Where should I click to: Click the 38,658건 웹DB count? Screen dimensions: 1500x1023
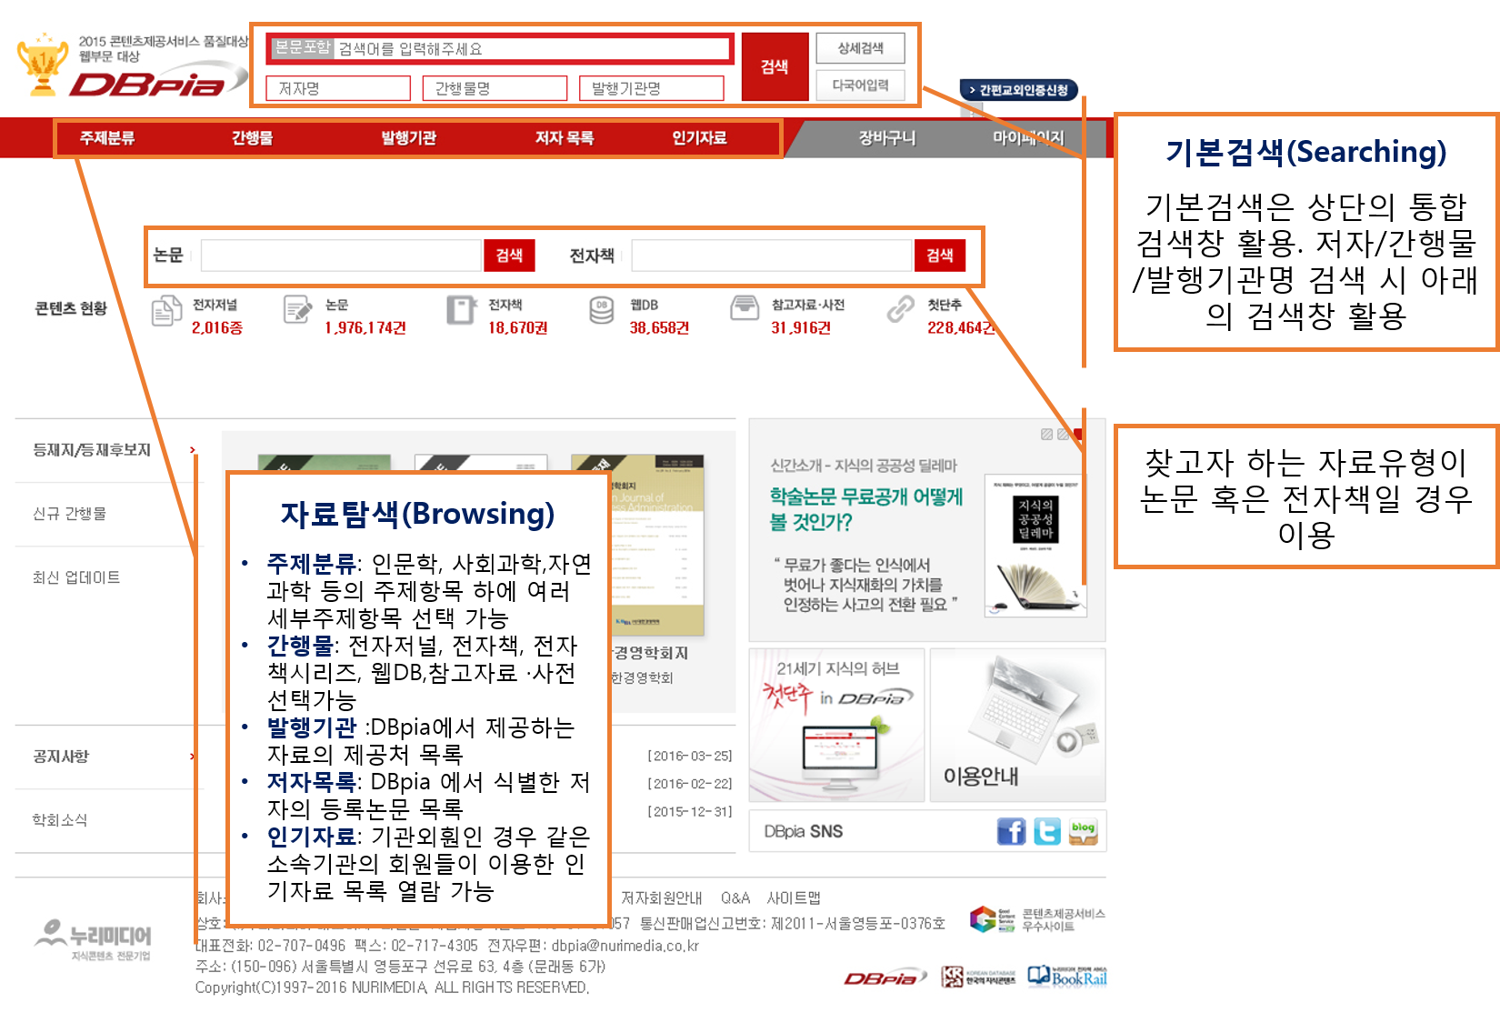pos(659,328)
